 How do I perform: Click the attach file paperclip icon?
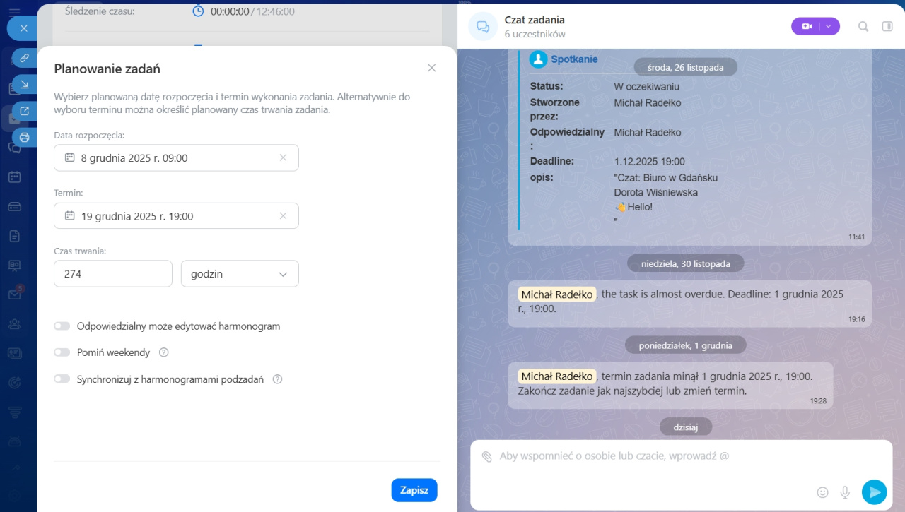[x=486, y=456]
